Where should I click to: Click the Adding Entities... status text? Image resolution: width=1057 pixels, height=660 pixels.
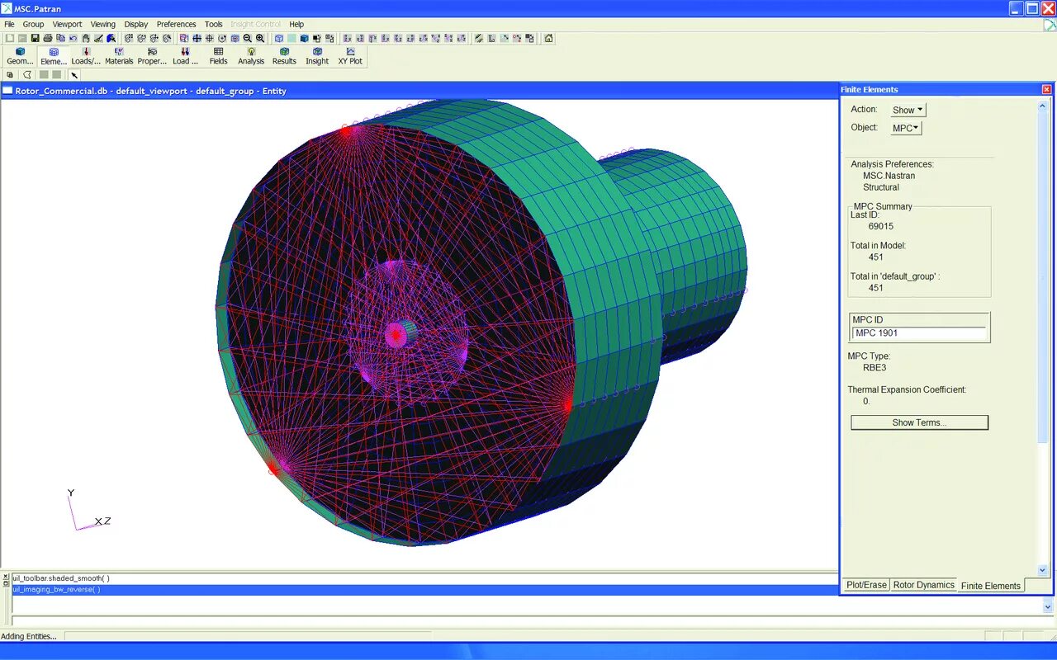[x=29, y=636]
